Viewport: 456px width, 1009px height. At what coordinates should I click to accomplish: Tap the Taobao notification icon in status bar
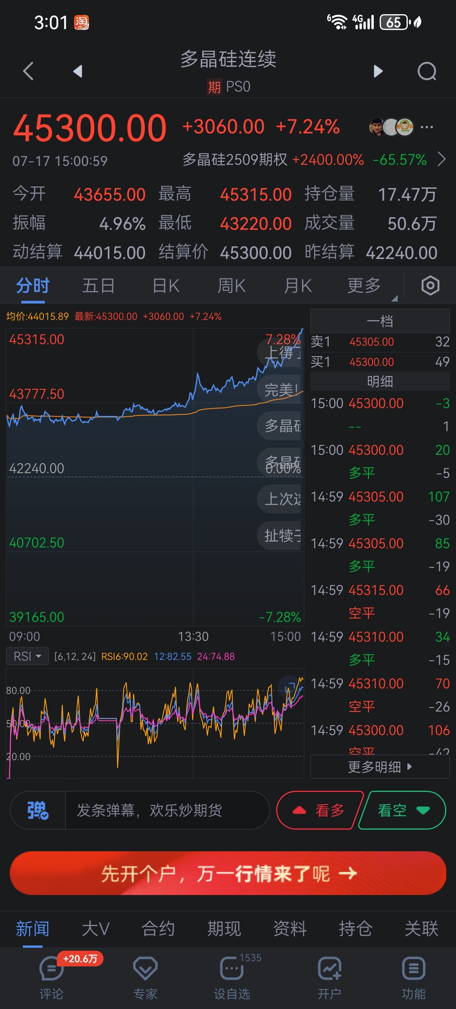[81, 22]
